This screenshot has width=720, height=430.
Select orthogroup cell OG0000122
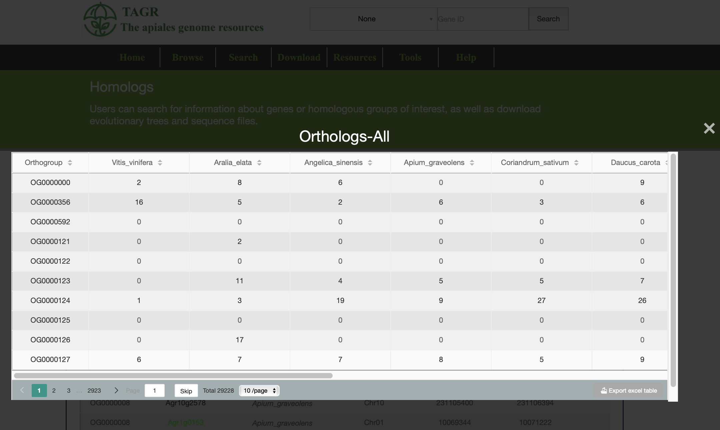click(50, 261)
